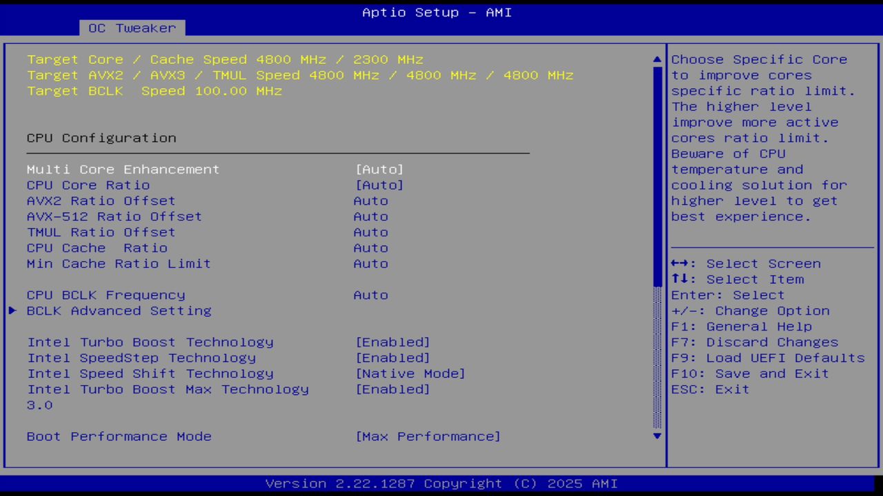Viewport: 883px width, 496px height.
Task: Open Multi Core Enhancement Auto dropdown
Action: coord(379,169)
